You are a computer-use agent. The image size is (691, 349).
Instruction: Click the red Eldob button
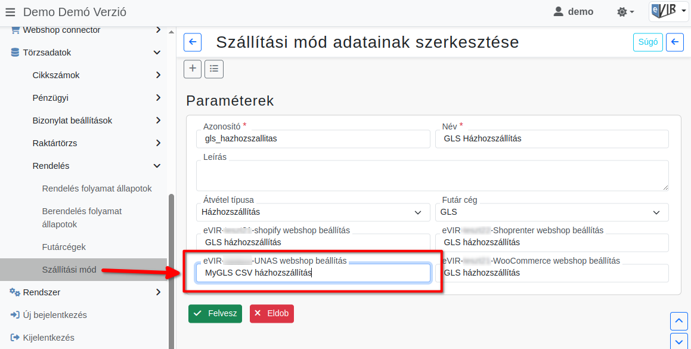tap(271, 314)
